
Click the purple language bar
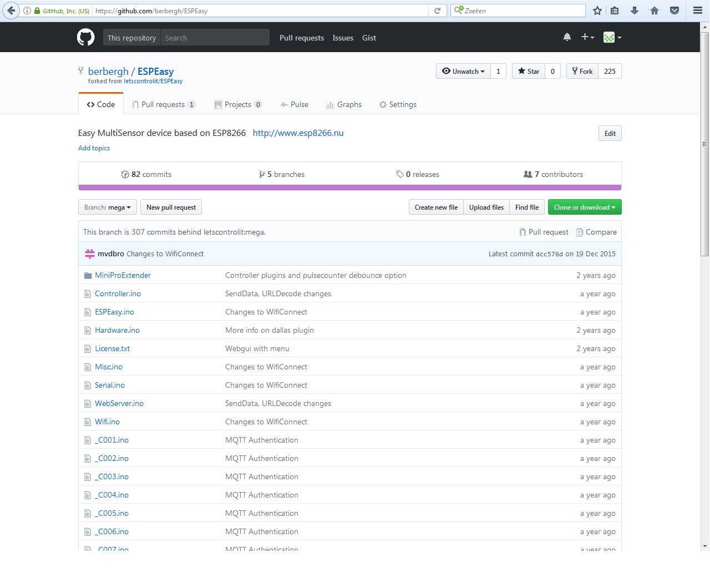[x=350, y=187]
